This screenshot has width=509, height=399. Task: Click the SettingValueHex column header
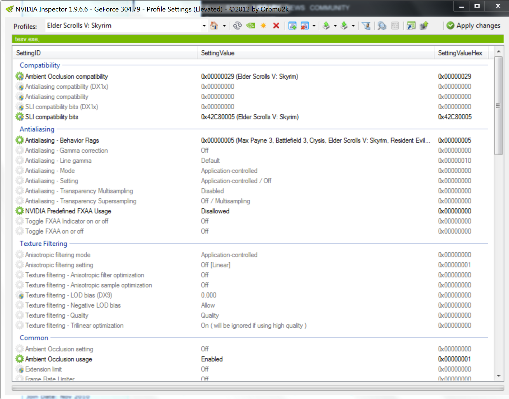(461, 53)
